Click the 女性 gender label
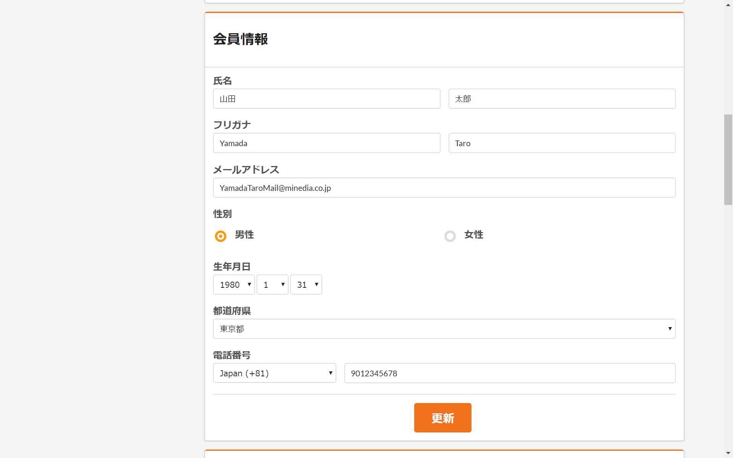Screen dimensions: 733x458 [473, 235]
